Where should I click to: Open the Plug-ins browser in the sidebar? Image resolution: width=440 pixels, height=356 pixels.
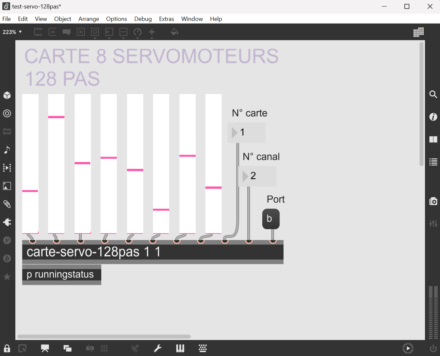7,222
